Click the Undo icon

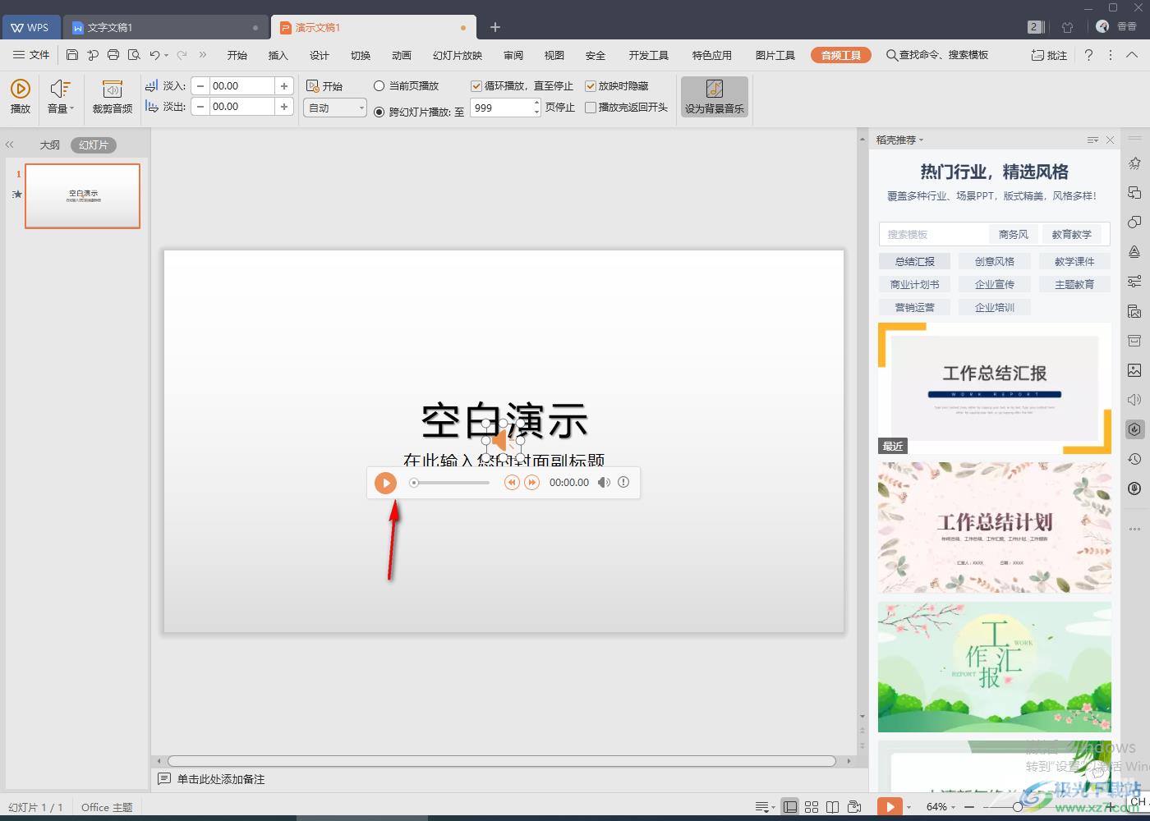(154, 55)
